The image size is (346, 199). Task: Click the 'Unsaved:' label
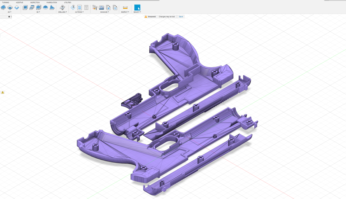(152, 17)
